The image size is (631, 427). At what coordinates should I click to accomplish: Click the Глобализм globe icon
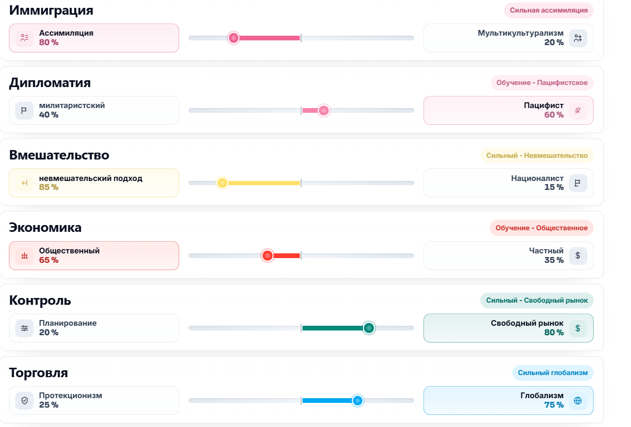coord(578,400)
